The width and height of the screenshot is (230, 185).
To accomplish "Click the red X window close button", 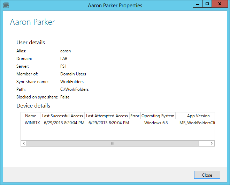I will point(220,4).
